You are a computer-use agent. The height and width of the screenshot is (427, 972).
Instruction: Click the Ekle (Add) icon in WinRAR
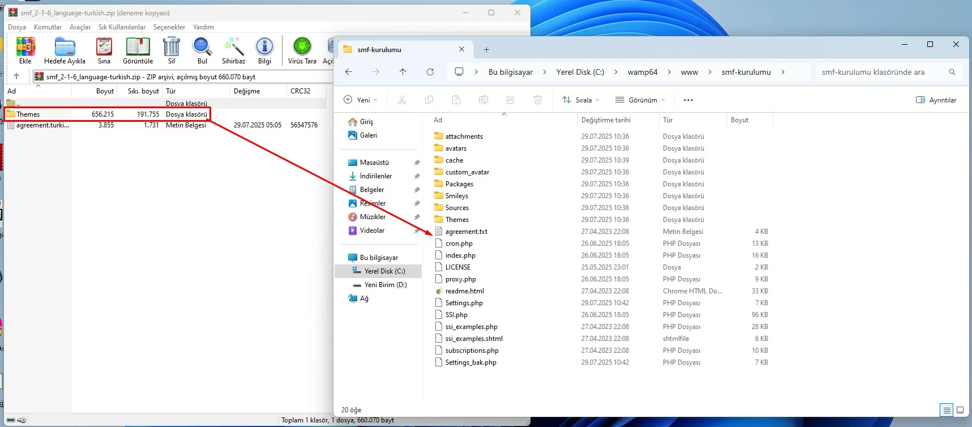point(25,47)
